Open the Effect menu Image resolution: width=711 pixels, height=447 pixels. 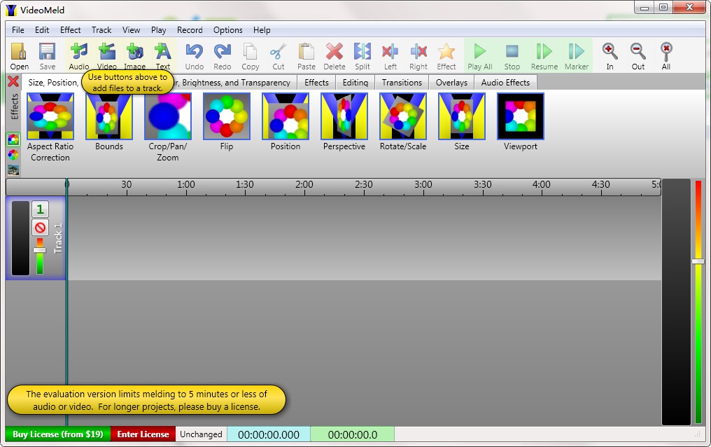click(70, 30)
